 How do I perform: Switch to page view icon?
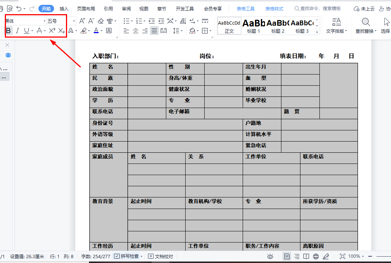click(x=287, y=256)
